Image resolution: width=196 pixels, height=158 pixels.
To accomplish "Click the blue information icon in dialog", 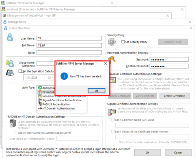I will (x=64, y=76).
